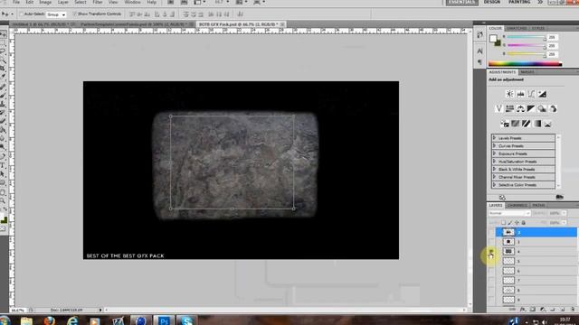Switch to the Painting workspace
Screen dimensions: 579x325
(519, 2)
